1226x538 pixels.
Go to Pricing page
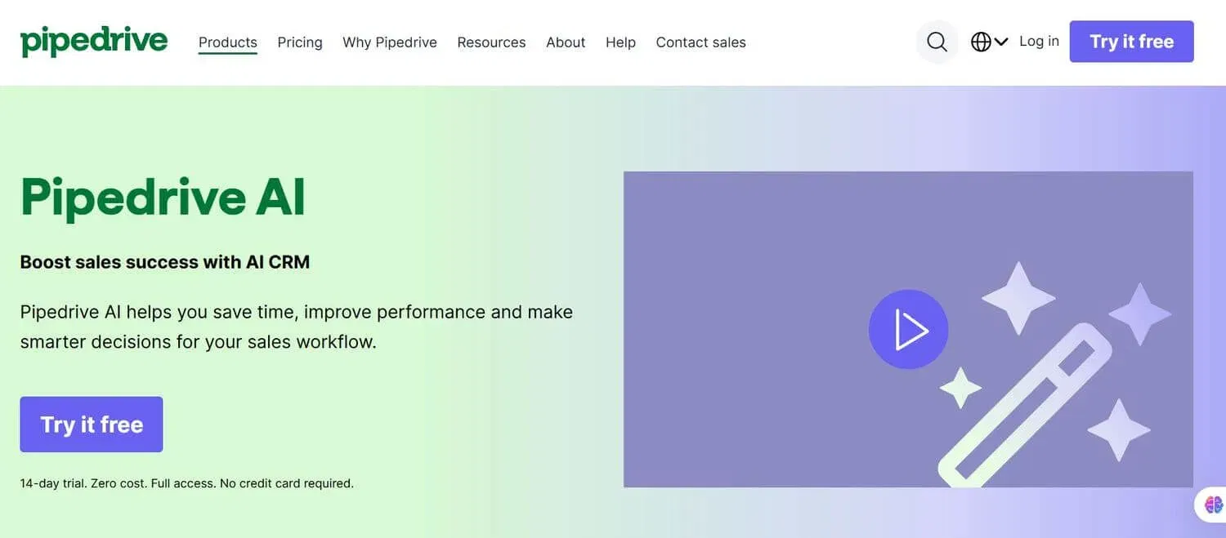(300, 42)
